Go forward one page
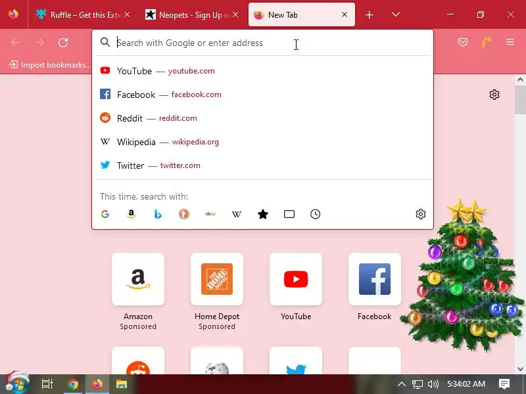Image resolution: width=526 pixels, height=394 pixels. click(x=39, y=43)
